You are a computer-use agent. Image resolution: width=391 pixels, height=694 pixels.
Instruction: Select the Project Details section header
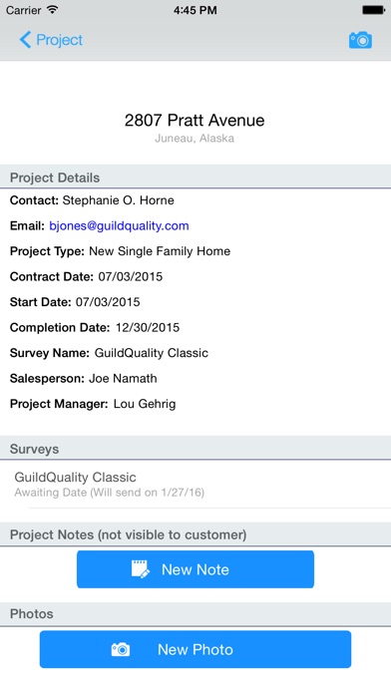(x=195, y=177)
